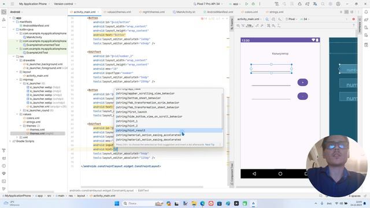Open Microsoft Edge from the taskbar
The image size is (370, 208).
click(202, 203)
